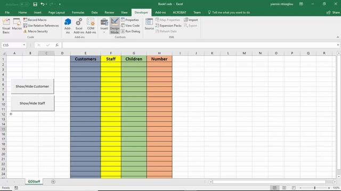The height and width of the screenshot is (191, 341).
Task: Select the Customers header cell
Action: (x=85, y=59)
